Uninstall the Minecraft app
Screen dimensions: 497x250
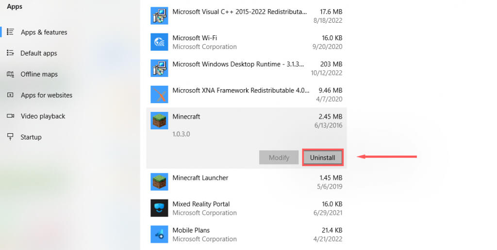323,157
